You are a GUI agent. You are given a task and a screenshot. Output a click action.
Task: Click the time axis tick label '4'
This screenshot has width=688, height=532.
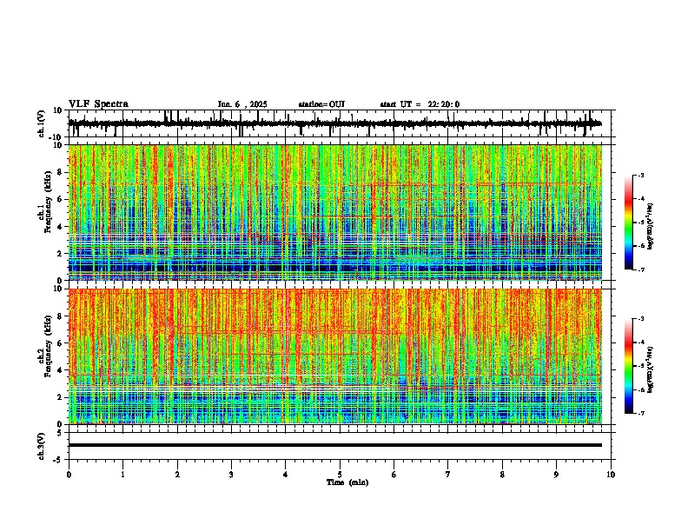[x=285, y=475]
